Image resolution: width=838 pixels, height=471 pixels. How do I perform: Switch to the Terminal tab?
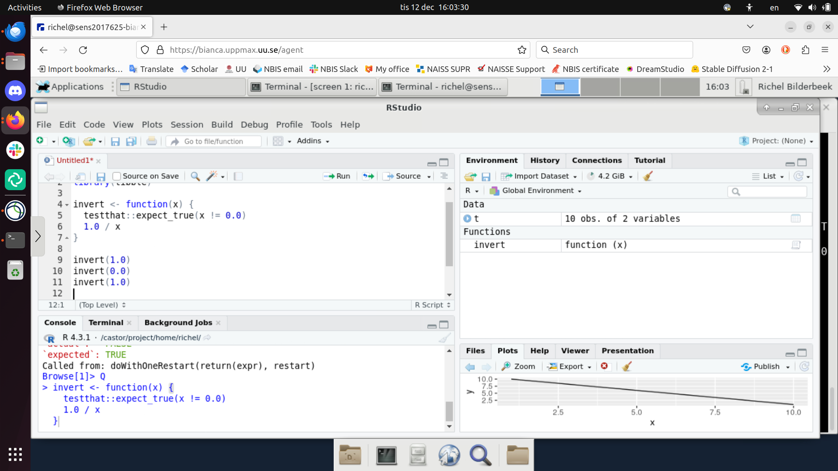pyautogui.click(x=105, y=322)
